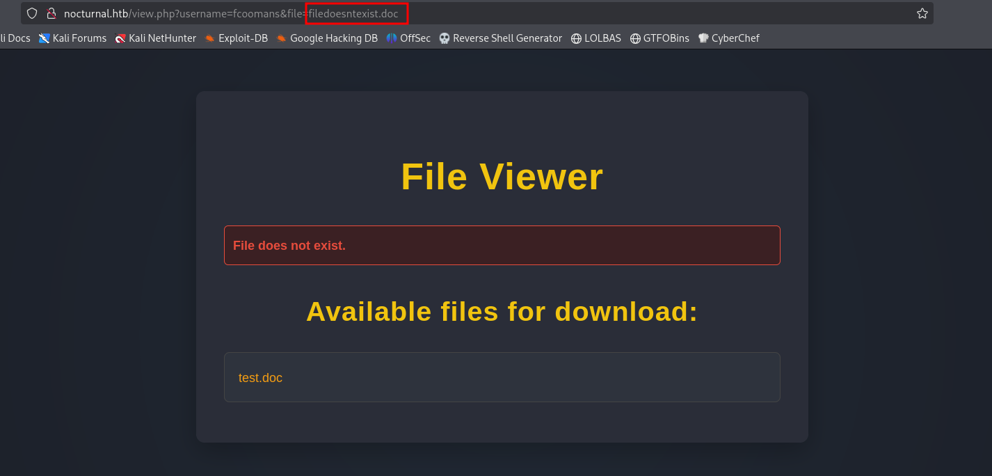992x476 pixels.
Task: Open the Kali NetHunter bookmark
Action: click(x=156, y=38)
